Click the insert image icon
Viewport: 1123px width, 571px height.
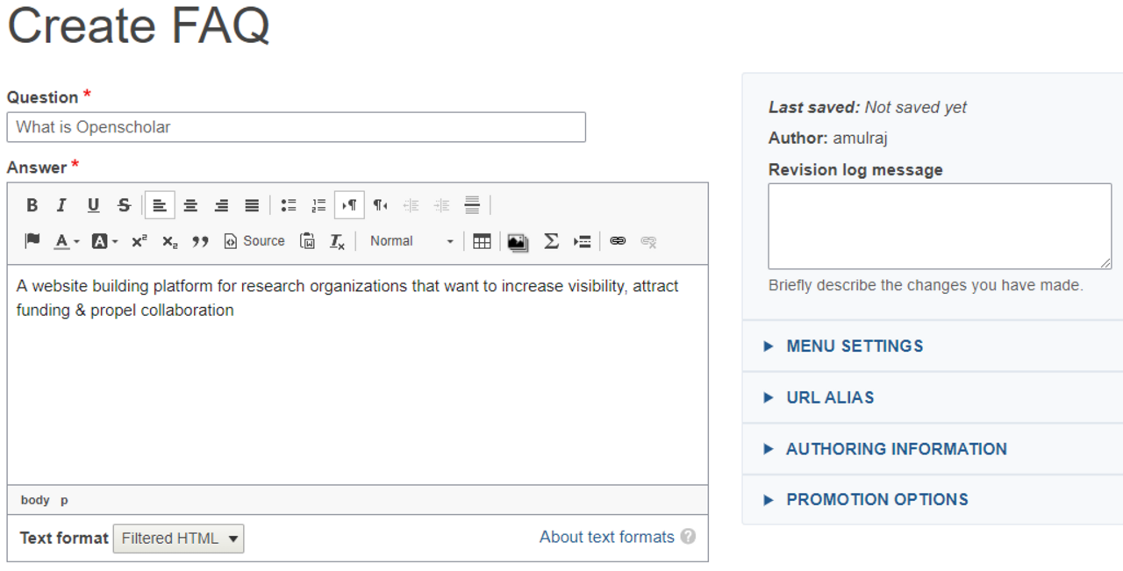(518, 242)
